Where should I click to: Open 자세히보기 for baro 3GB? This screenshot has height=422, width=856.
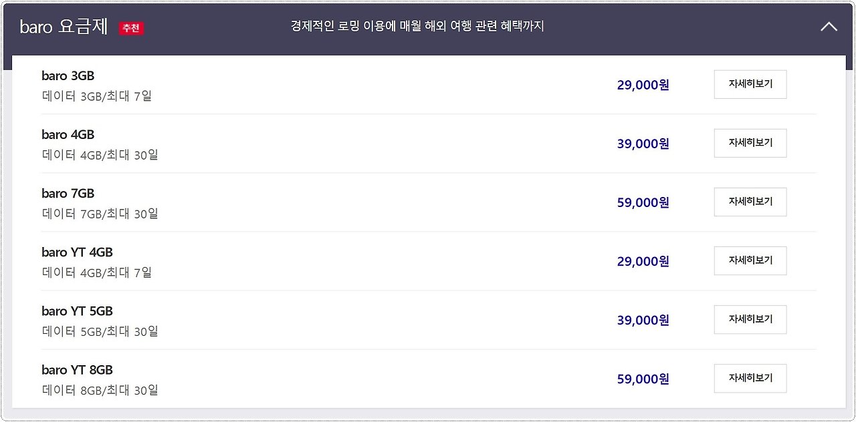[x=750, y=84]
